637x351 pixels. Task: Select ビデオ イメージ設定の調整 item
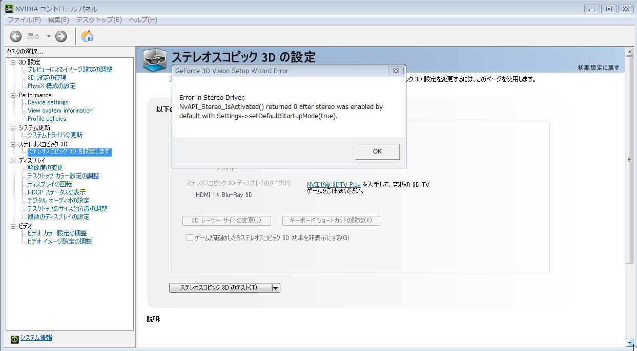point(59,242)
